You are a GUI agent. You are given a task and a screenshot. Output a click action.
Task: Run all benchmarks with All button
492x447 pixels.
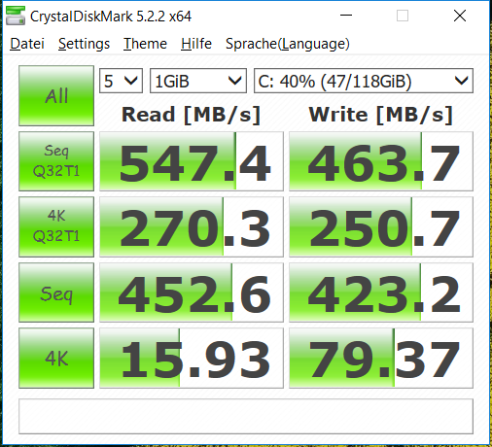pos(56,95)
